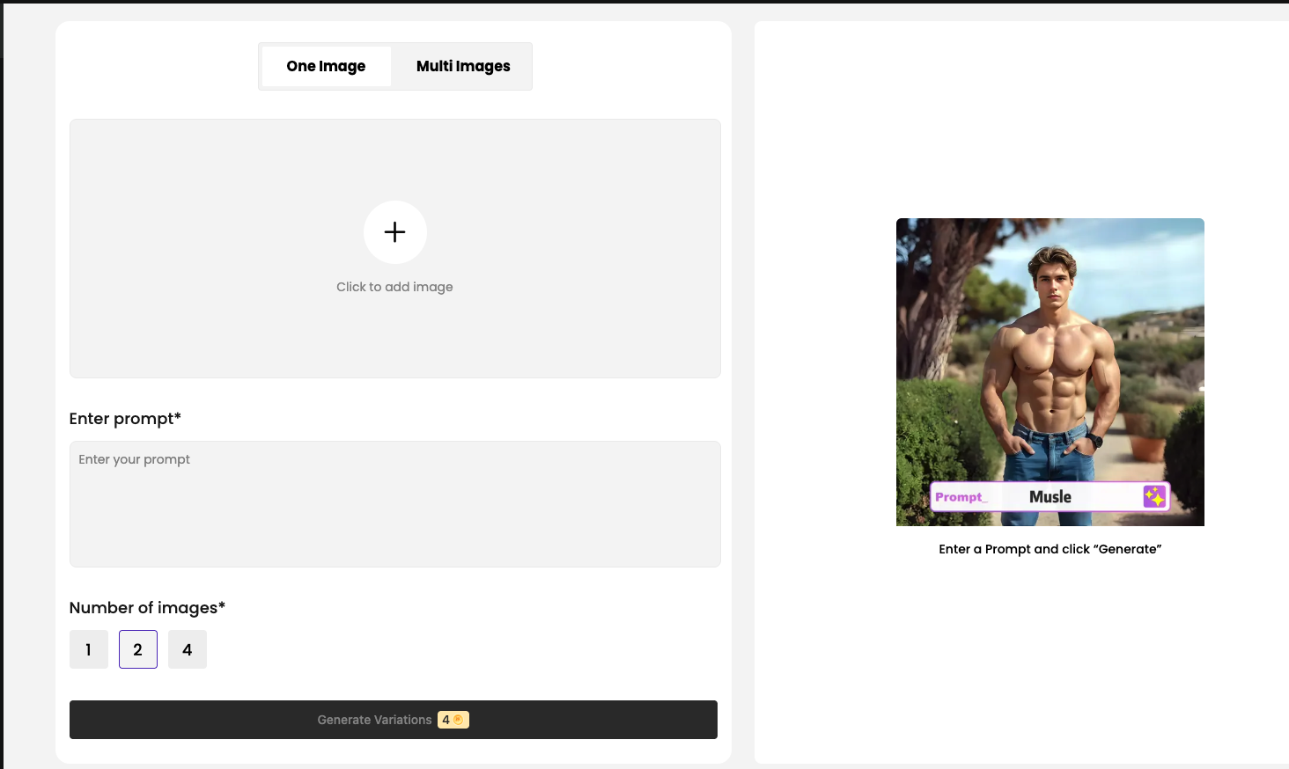Image resolution: width=1289 pixels, height=769 pixels.
Task: Click the "Enter a Prompt and click Generate" caption
Action: 1050,549
